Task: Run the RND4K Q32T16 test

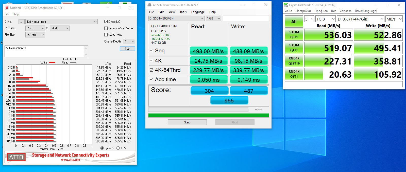Action: tap(294, 61)
